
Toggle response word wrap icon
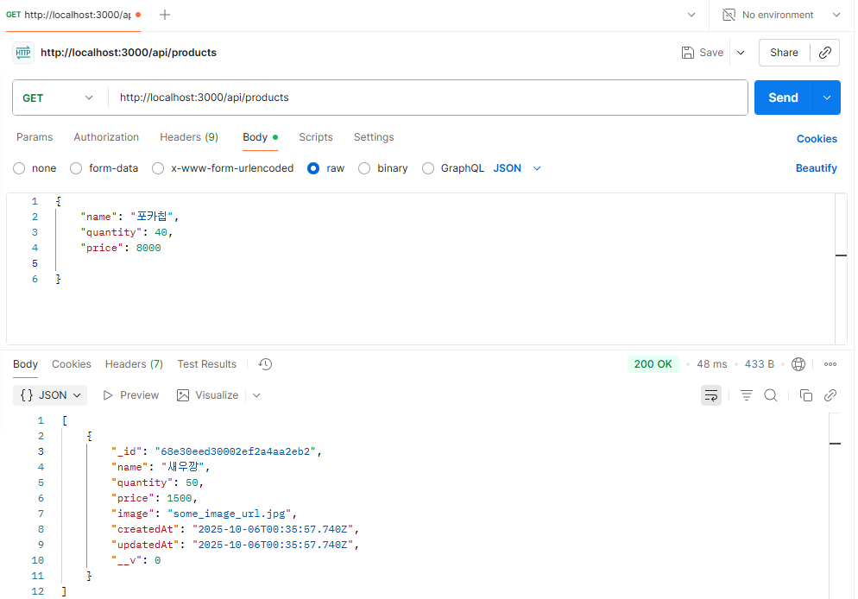[710, 395]
